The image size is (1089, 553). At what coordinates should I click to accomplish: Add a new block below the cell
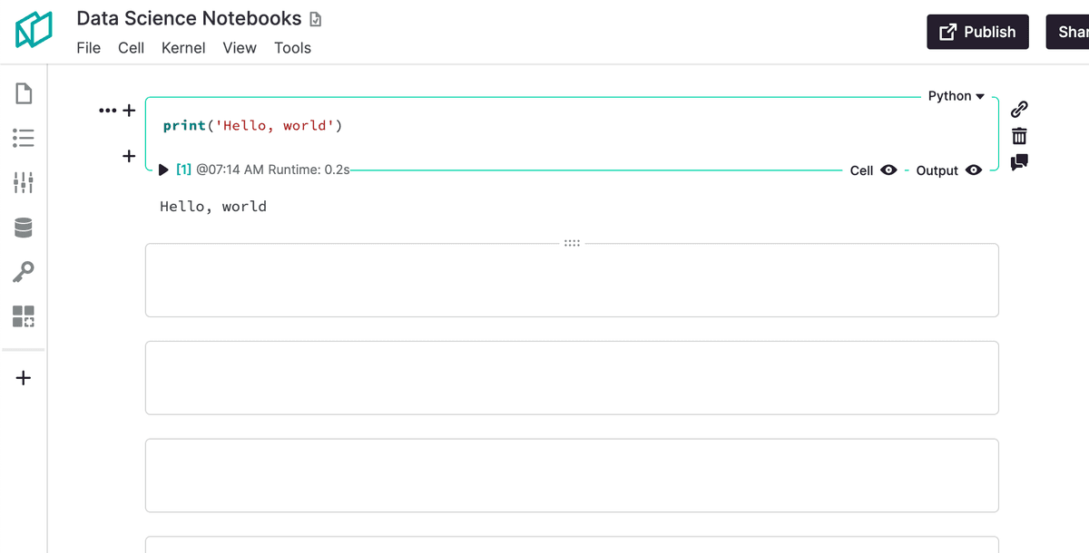[128, 156]
